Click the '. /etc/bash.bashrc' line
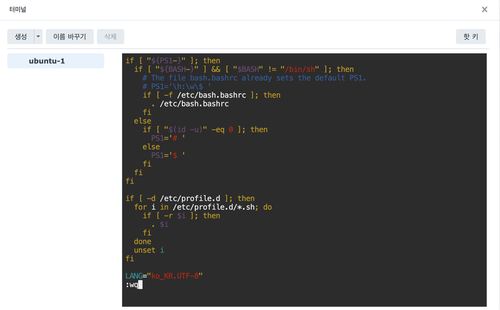 [190, 104]
